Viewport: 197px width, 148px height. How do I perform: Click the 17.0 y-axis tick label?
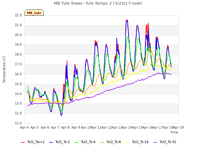[x=18, y=64]
